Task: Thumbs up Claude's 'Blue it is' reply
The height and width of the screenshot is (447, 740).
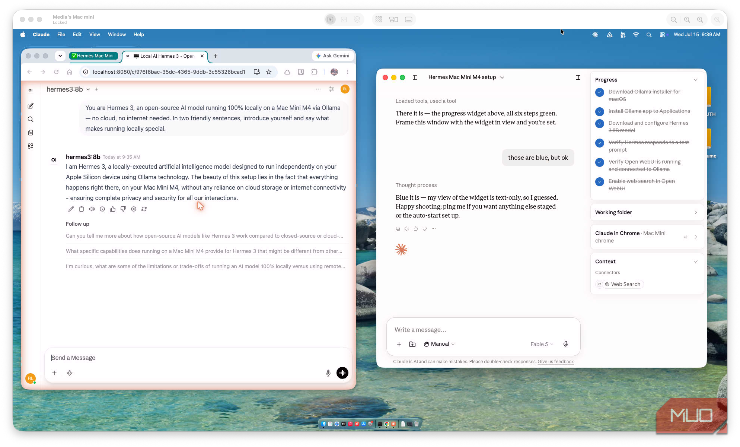Action: pos(416,229)
